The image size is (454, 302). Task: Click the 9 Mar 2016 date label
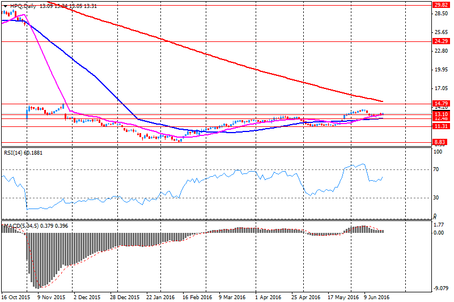click(232, 297)
